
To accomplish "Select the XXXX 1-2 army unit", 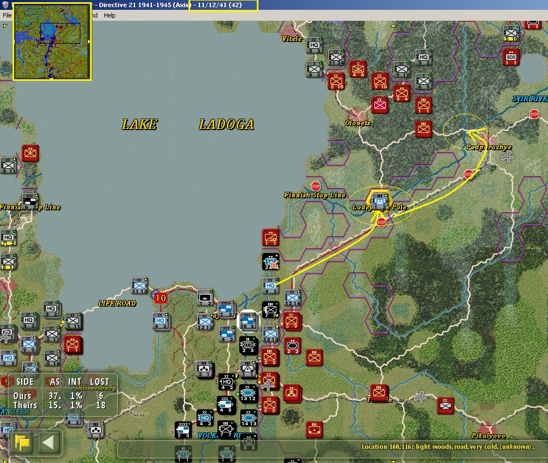I will [x=227, y=309].
